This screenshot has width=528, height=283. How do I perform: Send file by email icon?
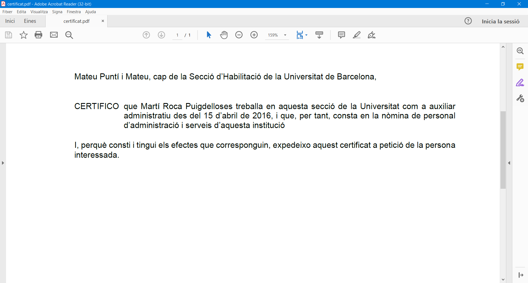point(54,35)
